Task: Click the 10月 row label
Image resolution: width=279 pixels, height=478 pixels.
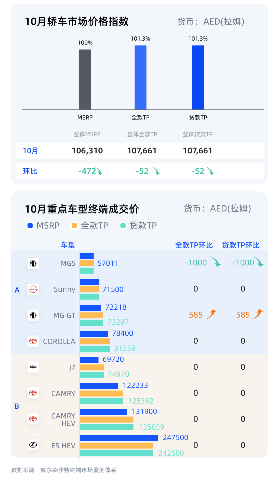Action: pyautogui.click(x=30, y=151)
